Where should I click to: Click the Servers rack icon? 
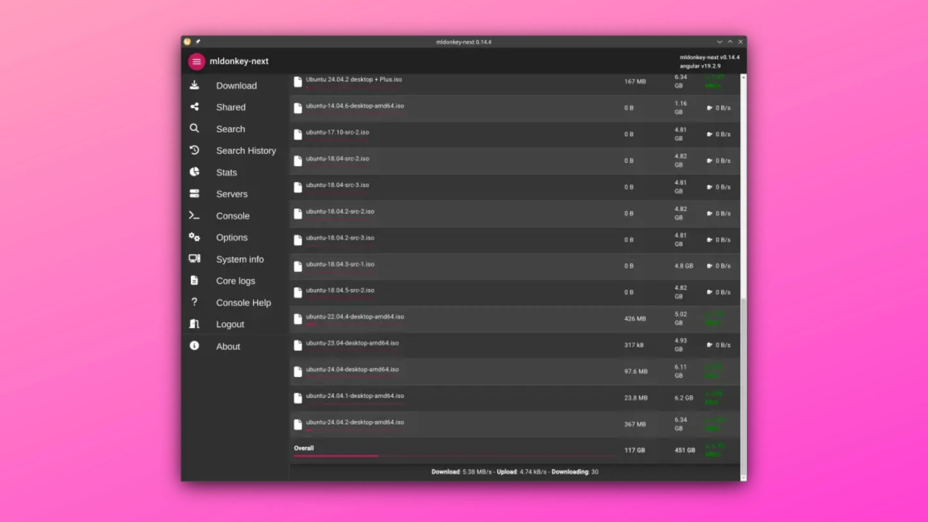[x=194, y=193]
